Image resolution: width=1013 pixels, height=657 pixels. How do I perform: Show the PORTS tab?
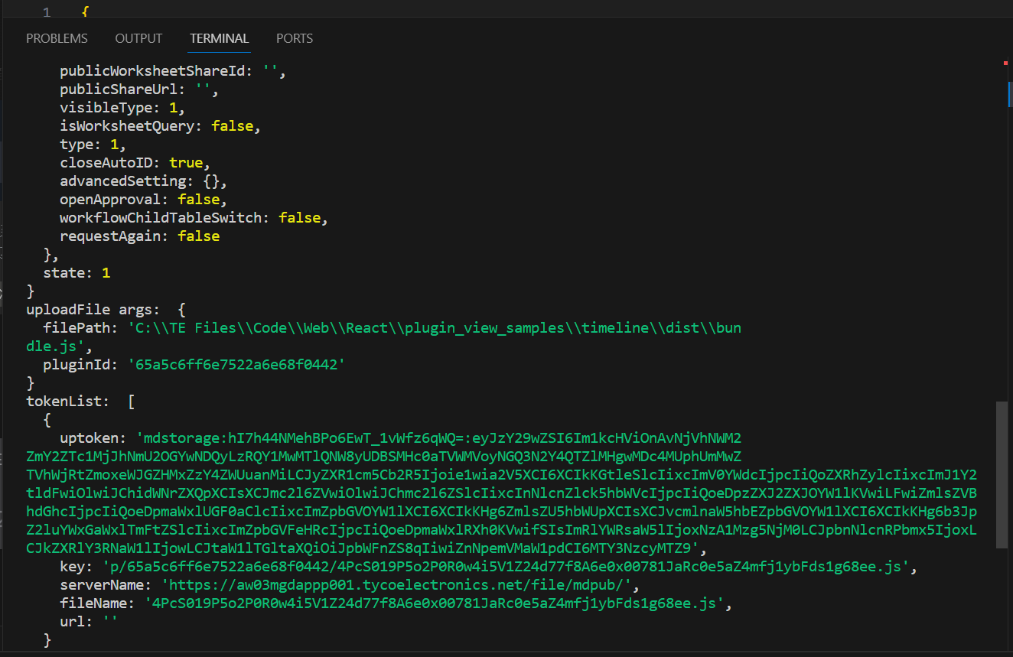(295, 38)
